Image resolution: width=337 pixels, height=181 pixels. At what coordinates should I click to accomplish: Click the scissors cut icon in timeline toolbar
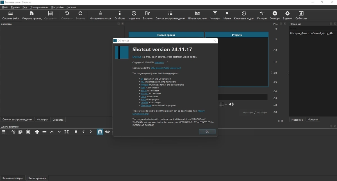pyautogui.click(x=13, y=132)
